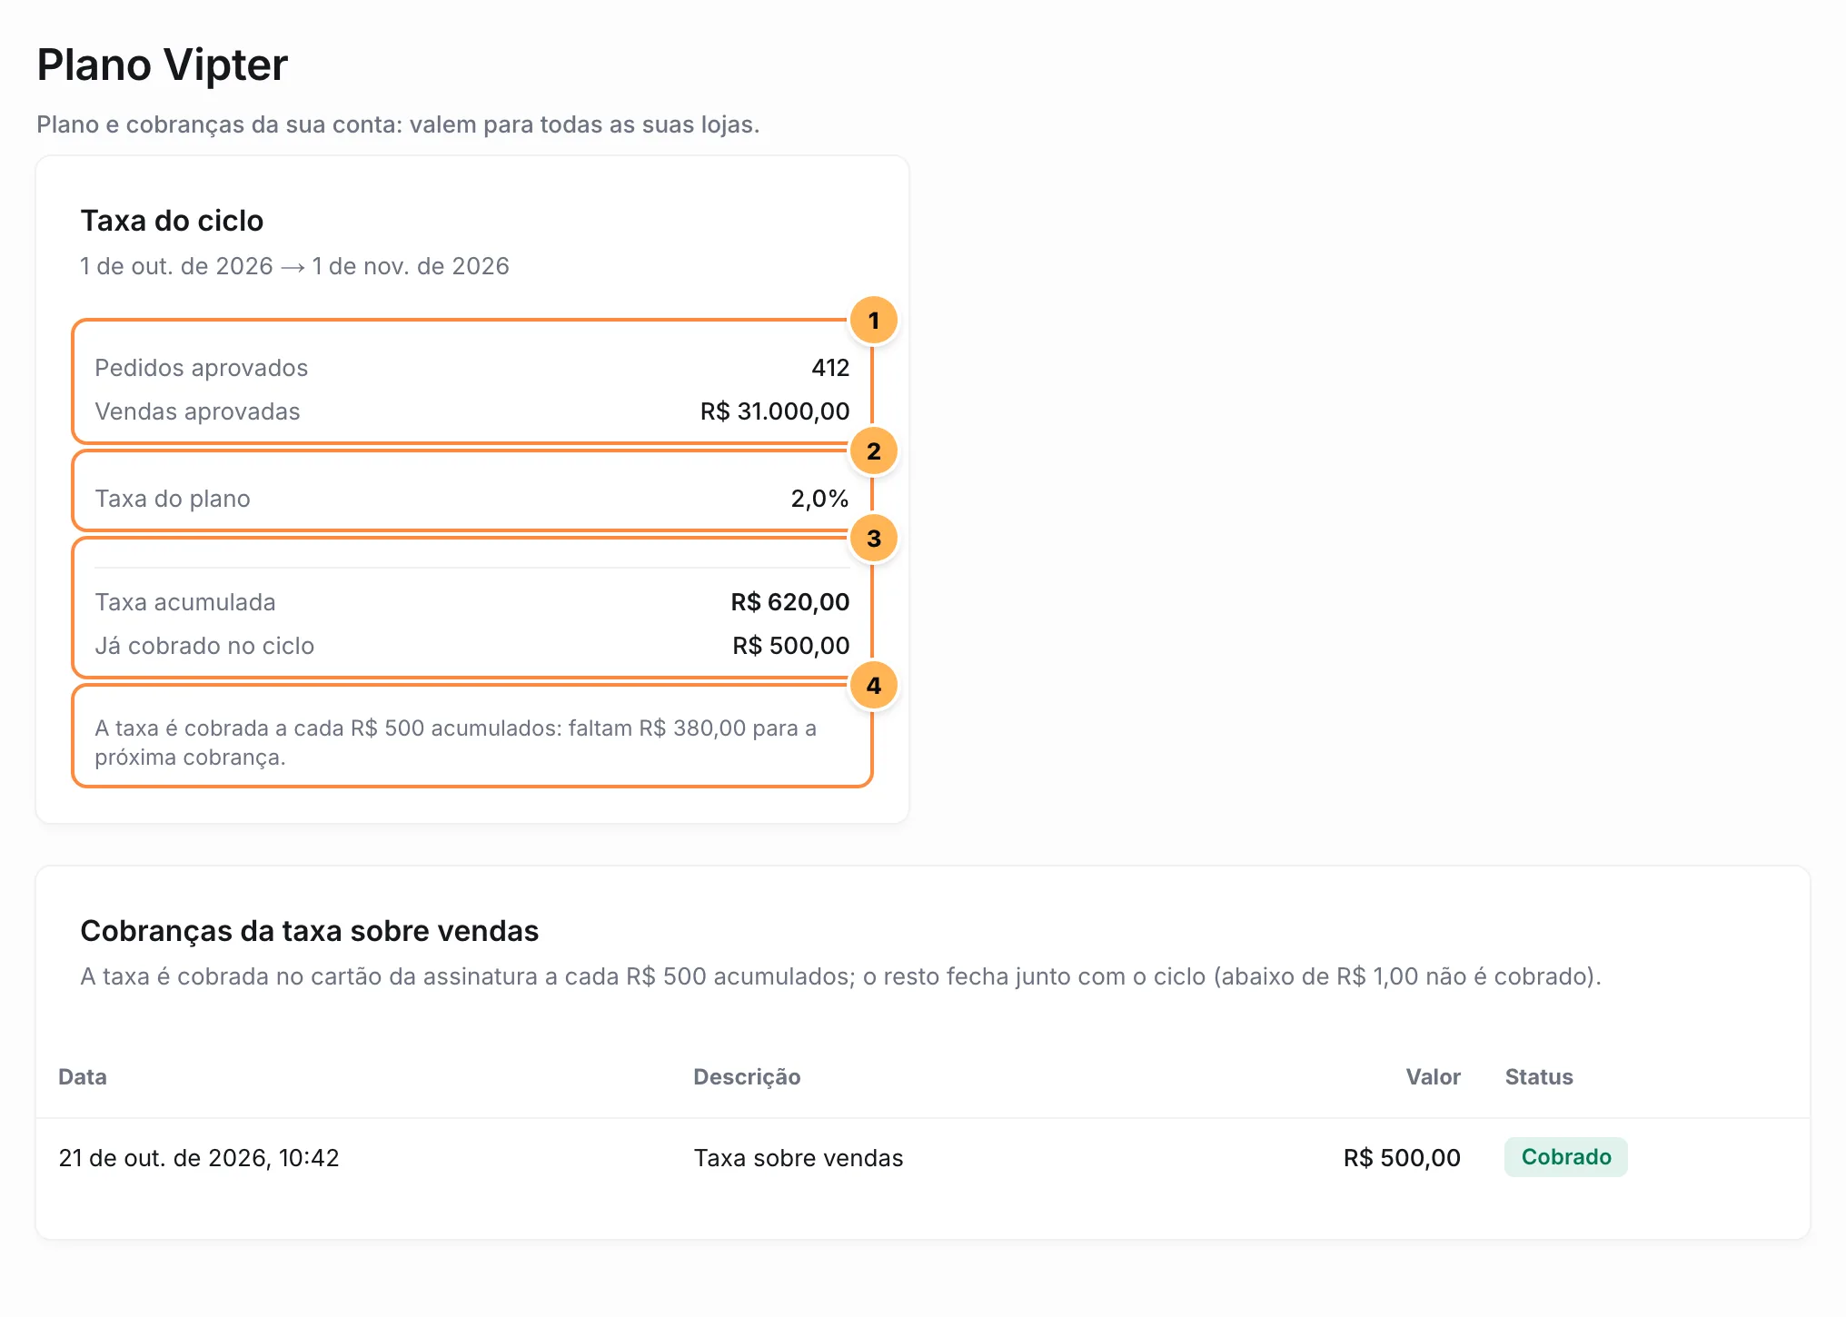Click the 'Taxa do plano' label
This screenshot has height=1317, width=1846.
(x=173, y=499)
